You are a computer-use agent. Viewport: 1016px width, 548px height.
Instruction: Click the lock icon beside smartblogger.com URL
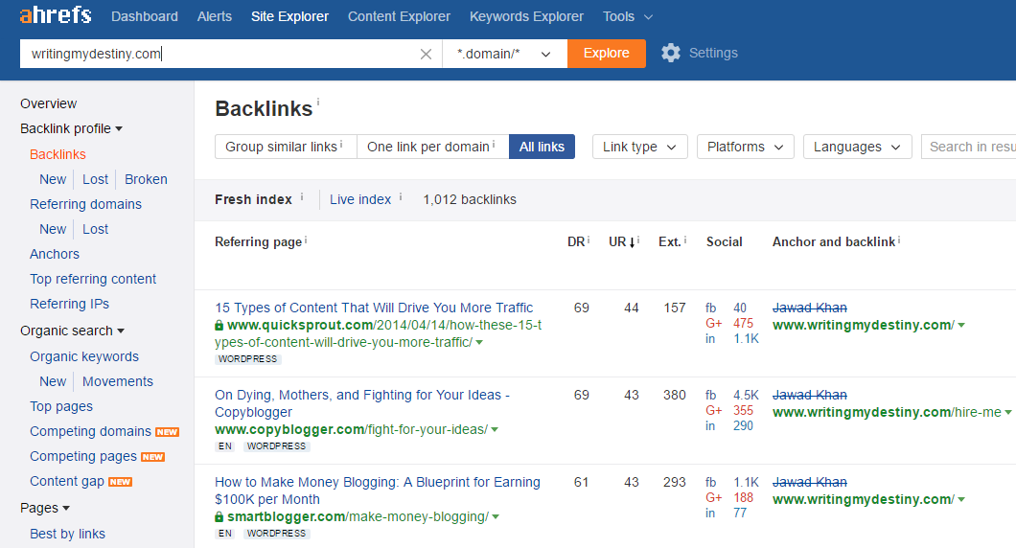tap(219, 517)
